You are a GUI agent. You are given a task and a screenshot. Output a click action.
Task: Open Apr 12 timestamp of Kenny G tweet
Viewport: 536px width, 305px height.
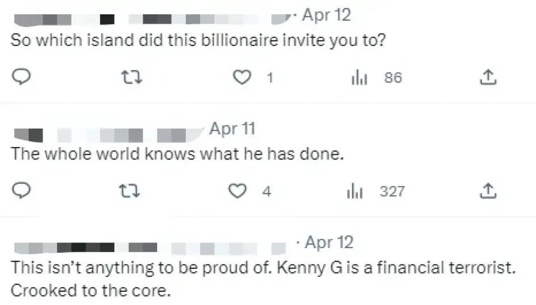(328, 243)
